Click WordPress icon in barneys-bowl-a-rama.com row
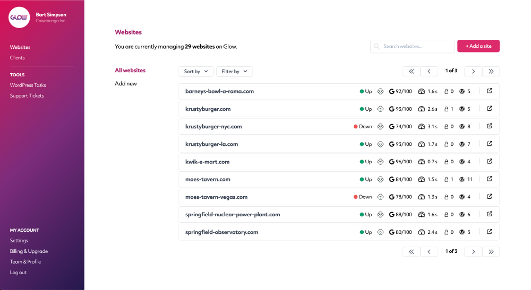The height and width of the screenshot is (290, 531). tap(462, 91)
